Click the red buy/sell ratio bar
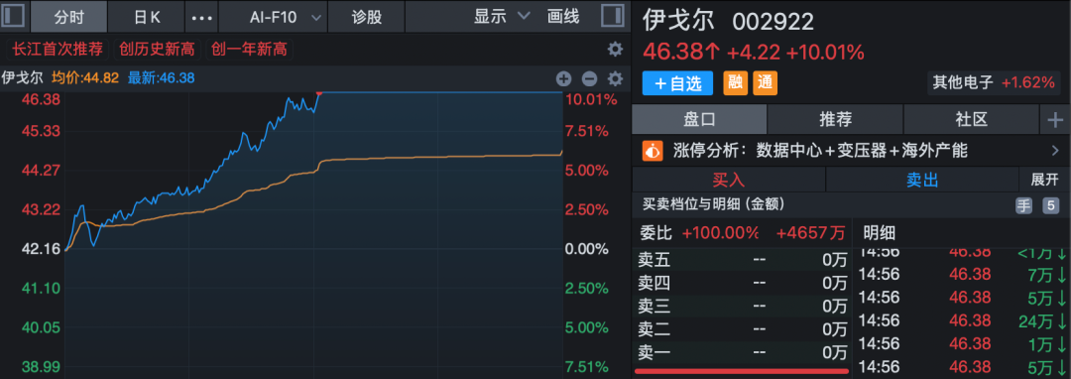 coord(742,371)
